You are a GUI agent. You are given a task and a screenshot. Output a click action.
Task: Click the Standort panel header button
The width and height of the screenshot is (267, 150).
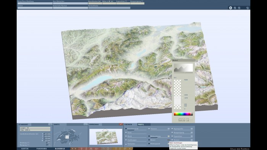(x=50, y=124)
